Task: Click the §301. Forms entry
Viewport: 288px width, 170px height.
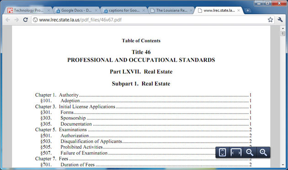Action: click(146, 112)
